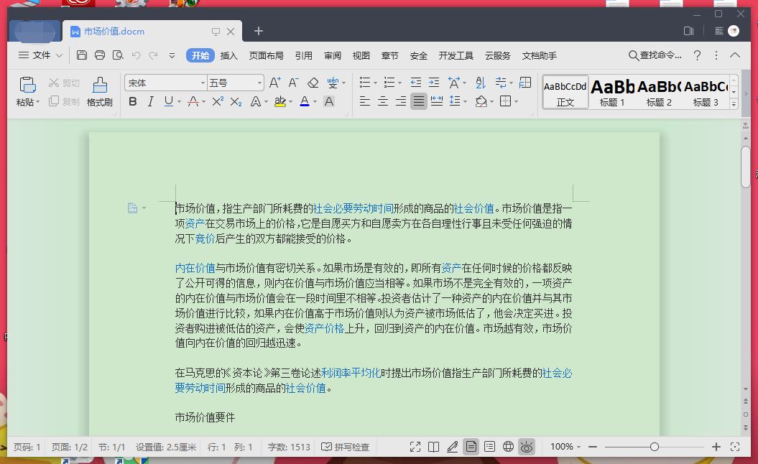
Task: Center align the paragraph text
Action: click(x=383, y=102)
